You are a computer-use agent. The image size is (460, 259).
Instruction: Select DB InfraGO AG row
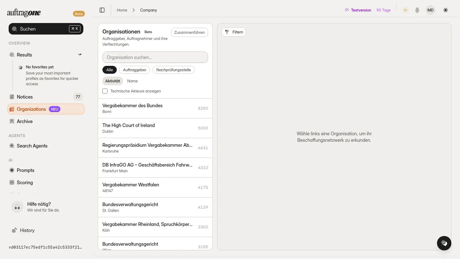point(155,168)
